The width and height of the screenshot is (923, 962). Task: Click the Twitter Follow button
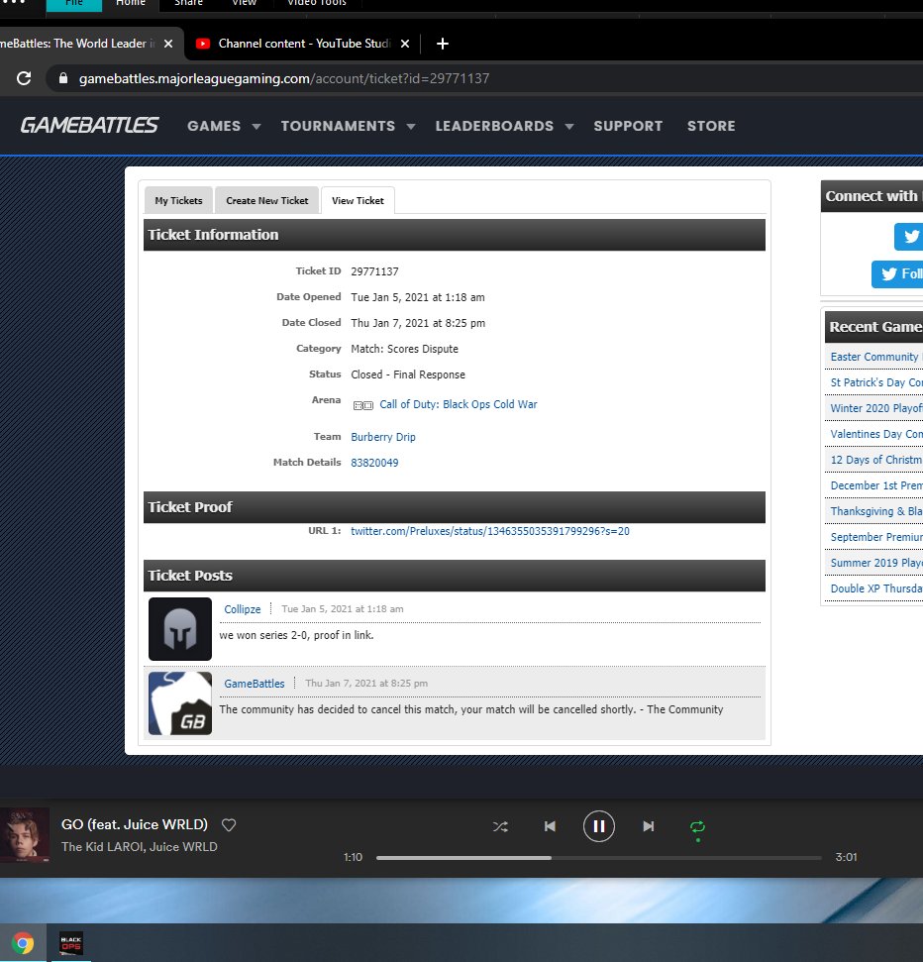[x=897, y=273]
